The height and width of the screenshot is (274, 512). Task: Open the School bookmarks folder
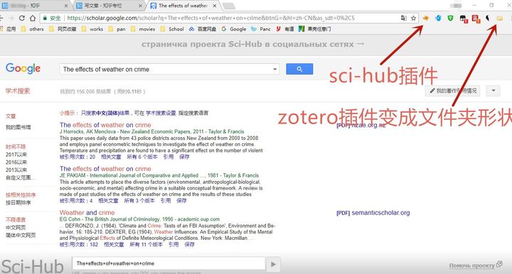tap(172, 29)
